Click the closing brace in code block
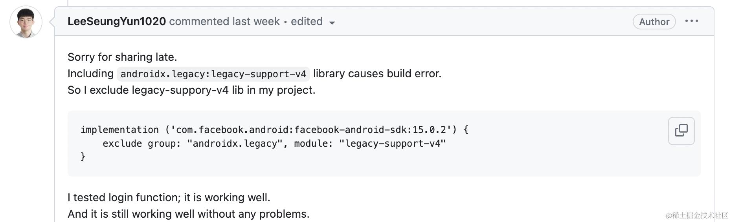Viewport: 731px width, 222px height. pyautogui.click(x=83, y=156)
